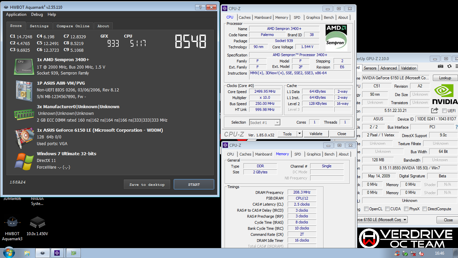Click the START benchmark button
458x258 pixels.
click(x=194, y=184)
